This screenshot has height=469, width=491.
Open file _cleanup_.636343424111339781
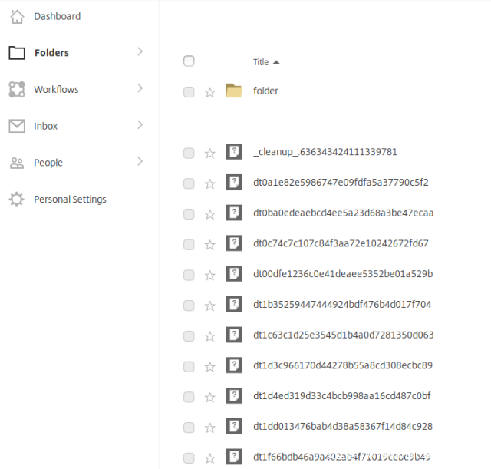click(325, 152)
